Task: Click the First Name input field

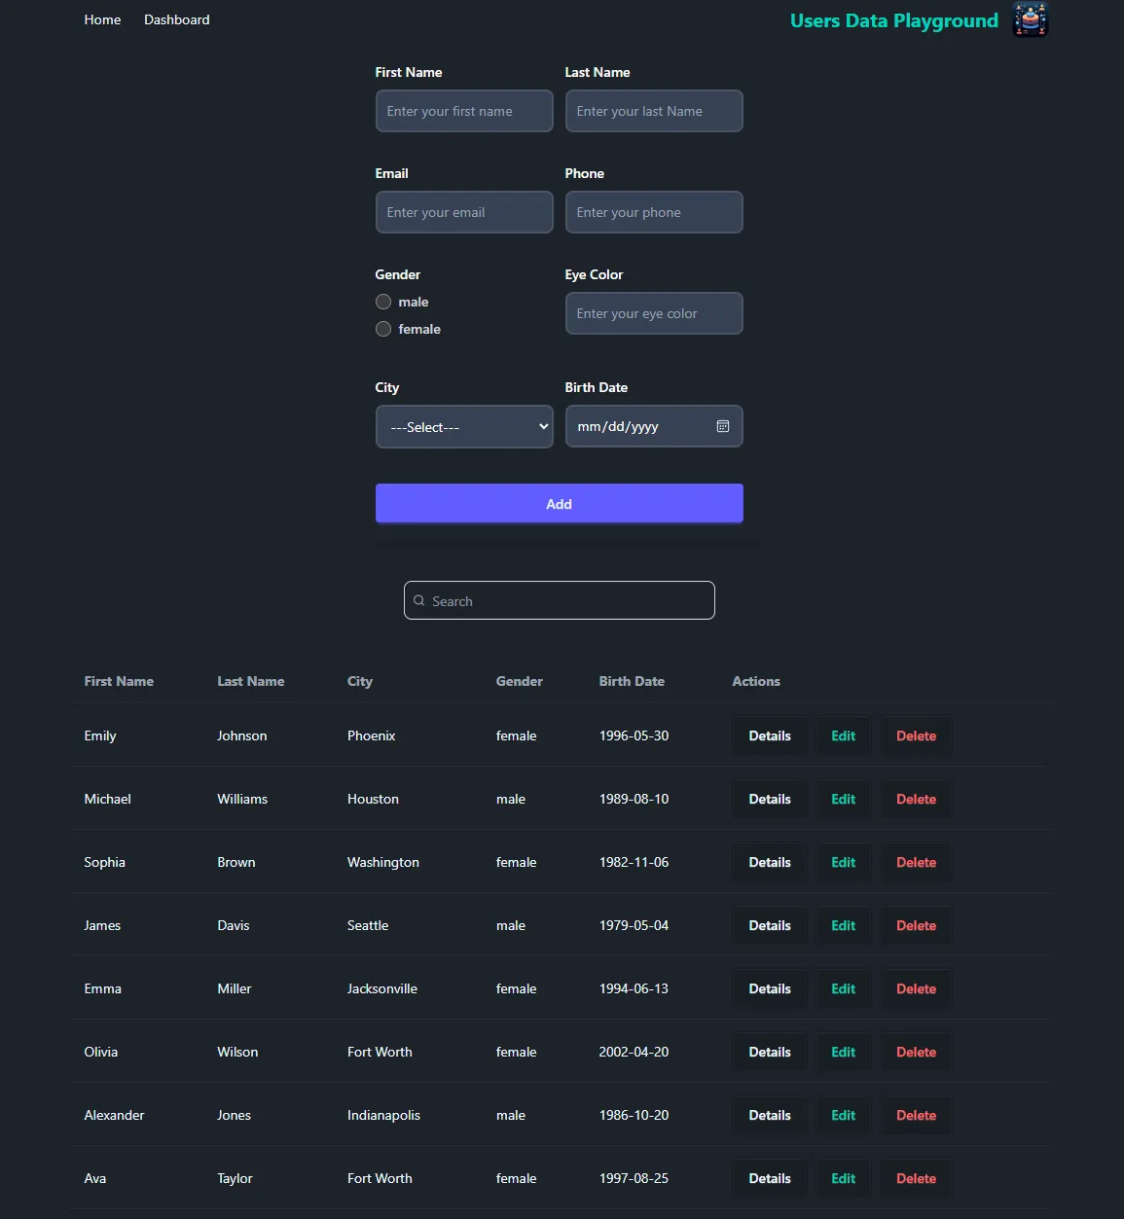Action: [464, 111]
